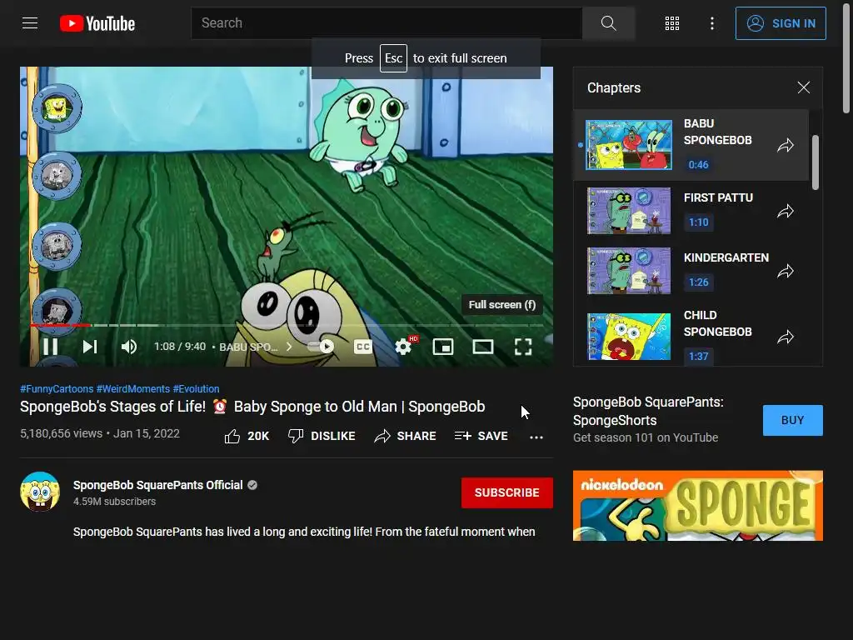Like the video (20K)
This screenshot has width=853, height=640.
247,436
